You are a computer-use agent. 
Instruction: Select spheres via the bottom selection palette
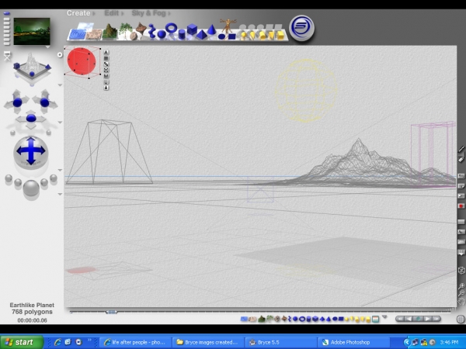295,319
